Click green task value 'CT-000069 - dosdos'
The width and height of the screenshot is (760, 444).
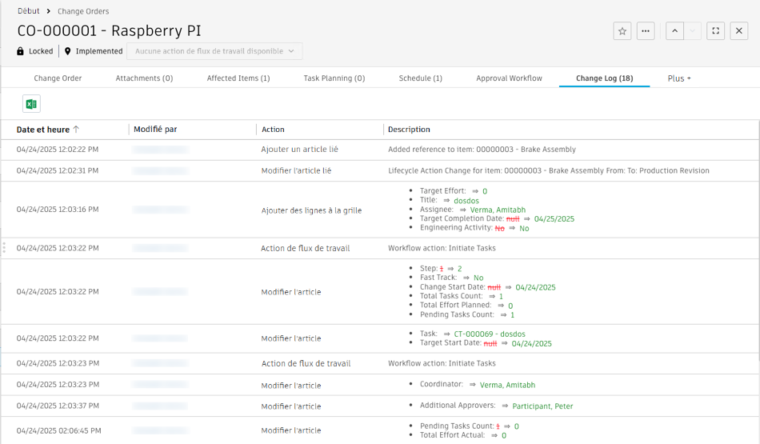[x=490, y=334]
